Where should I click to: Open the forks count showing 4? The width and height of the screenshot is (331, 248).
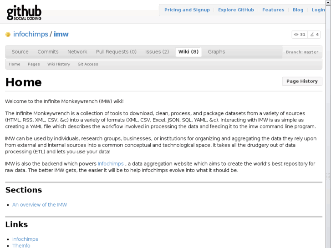click(x=314, y=35)
